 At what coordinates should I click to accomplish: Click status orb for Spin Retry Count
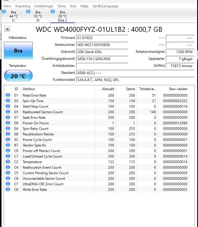(x=8, y=128)
